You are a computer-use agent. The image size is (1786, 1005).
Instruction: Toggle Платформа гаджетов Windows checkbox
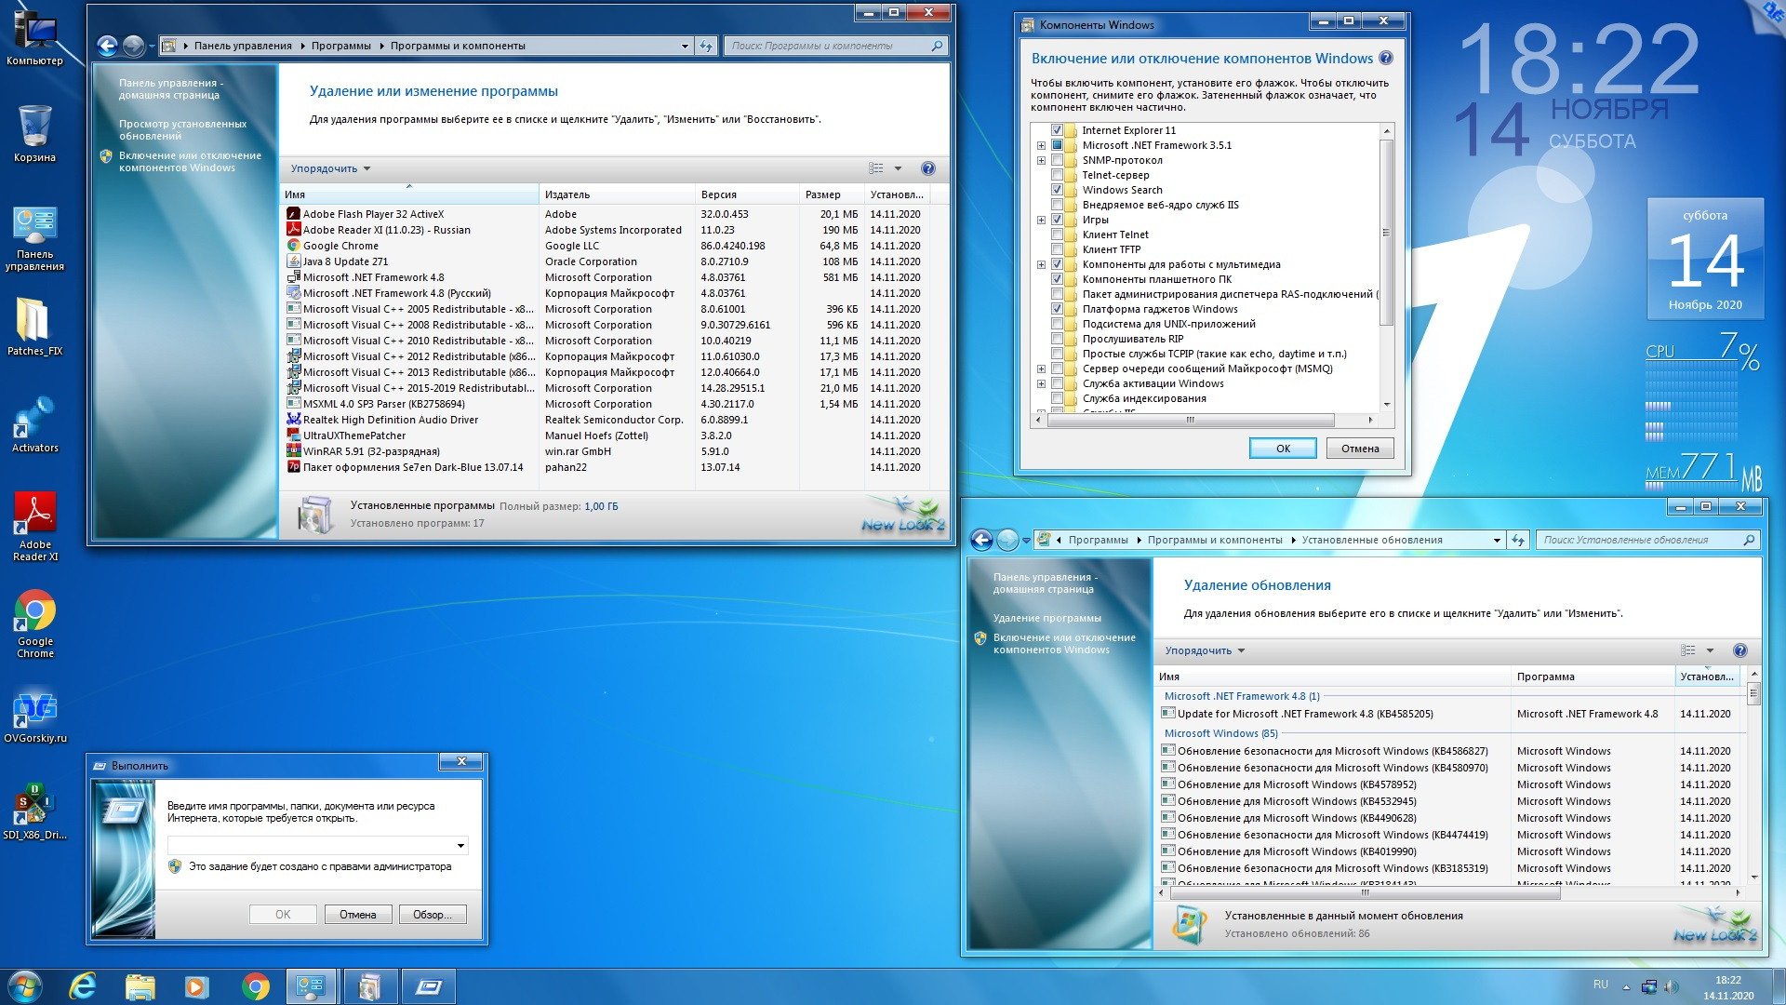point(1057,309)
